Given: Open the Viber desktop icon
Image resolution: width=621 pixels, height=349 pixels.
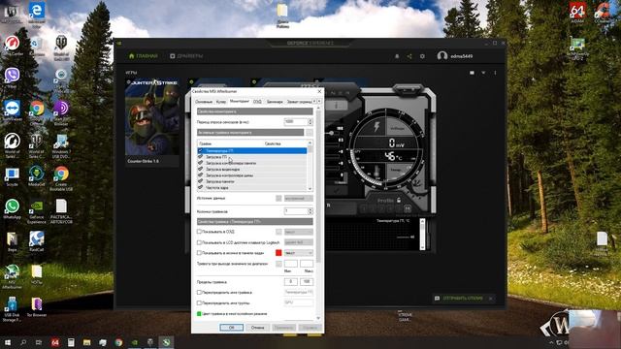Looking at the screenshot, I should [13, 78].
